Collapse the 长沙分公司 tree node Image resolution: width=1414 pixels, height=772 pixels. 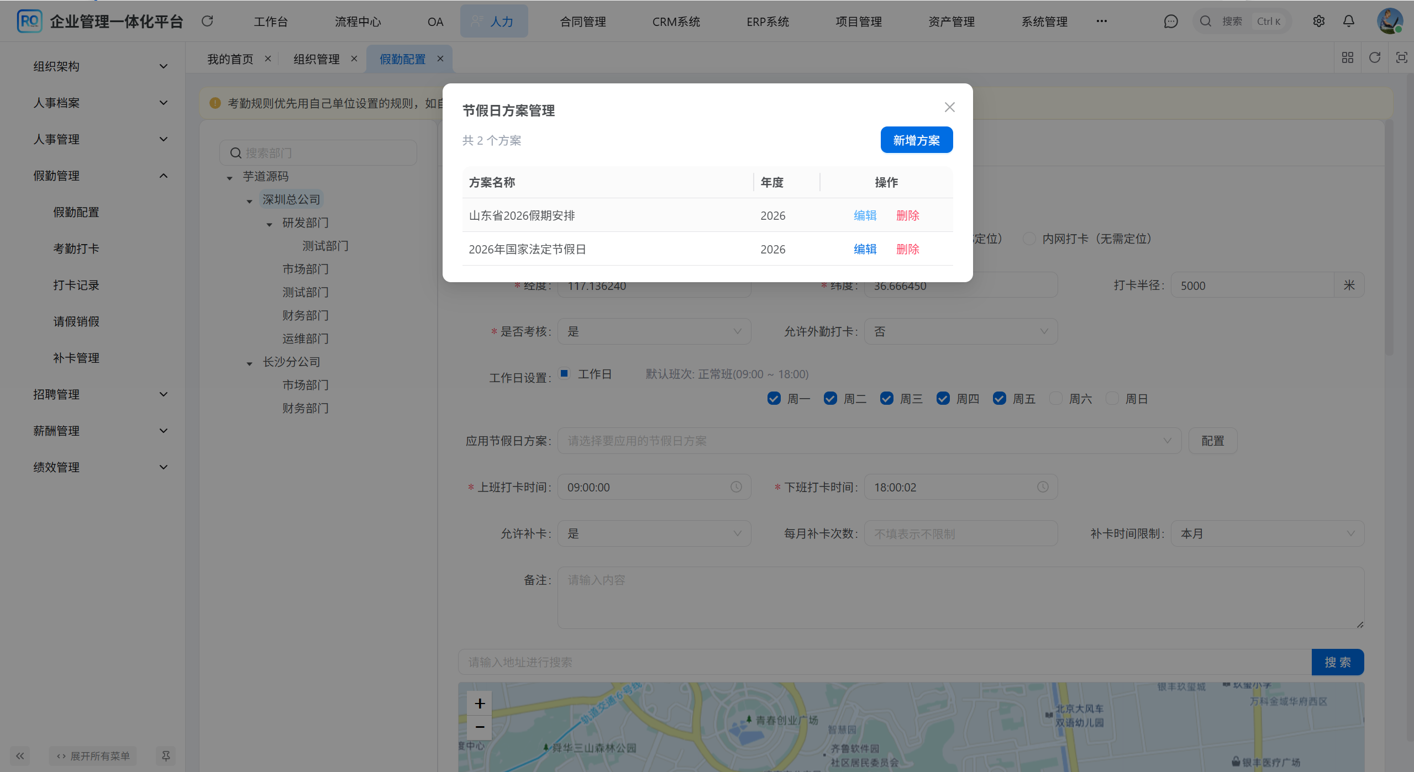click(x=250, y=363)
